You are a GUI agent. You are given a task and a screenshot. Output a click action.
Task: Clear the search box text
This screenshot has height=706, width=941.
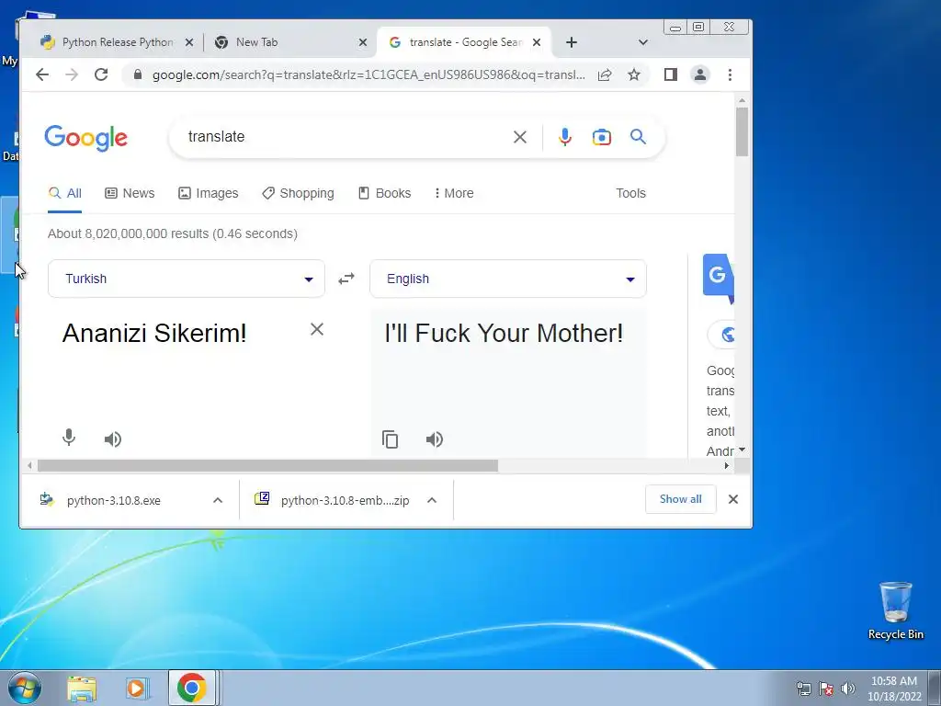coord(520,137)
